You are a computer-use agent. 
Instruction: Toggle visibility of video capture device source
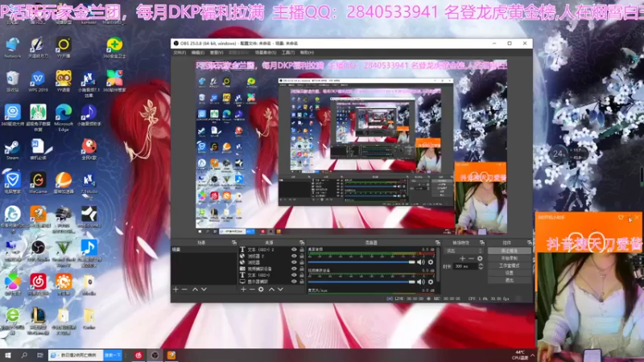click(x=294, y=269)
